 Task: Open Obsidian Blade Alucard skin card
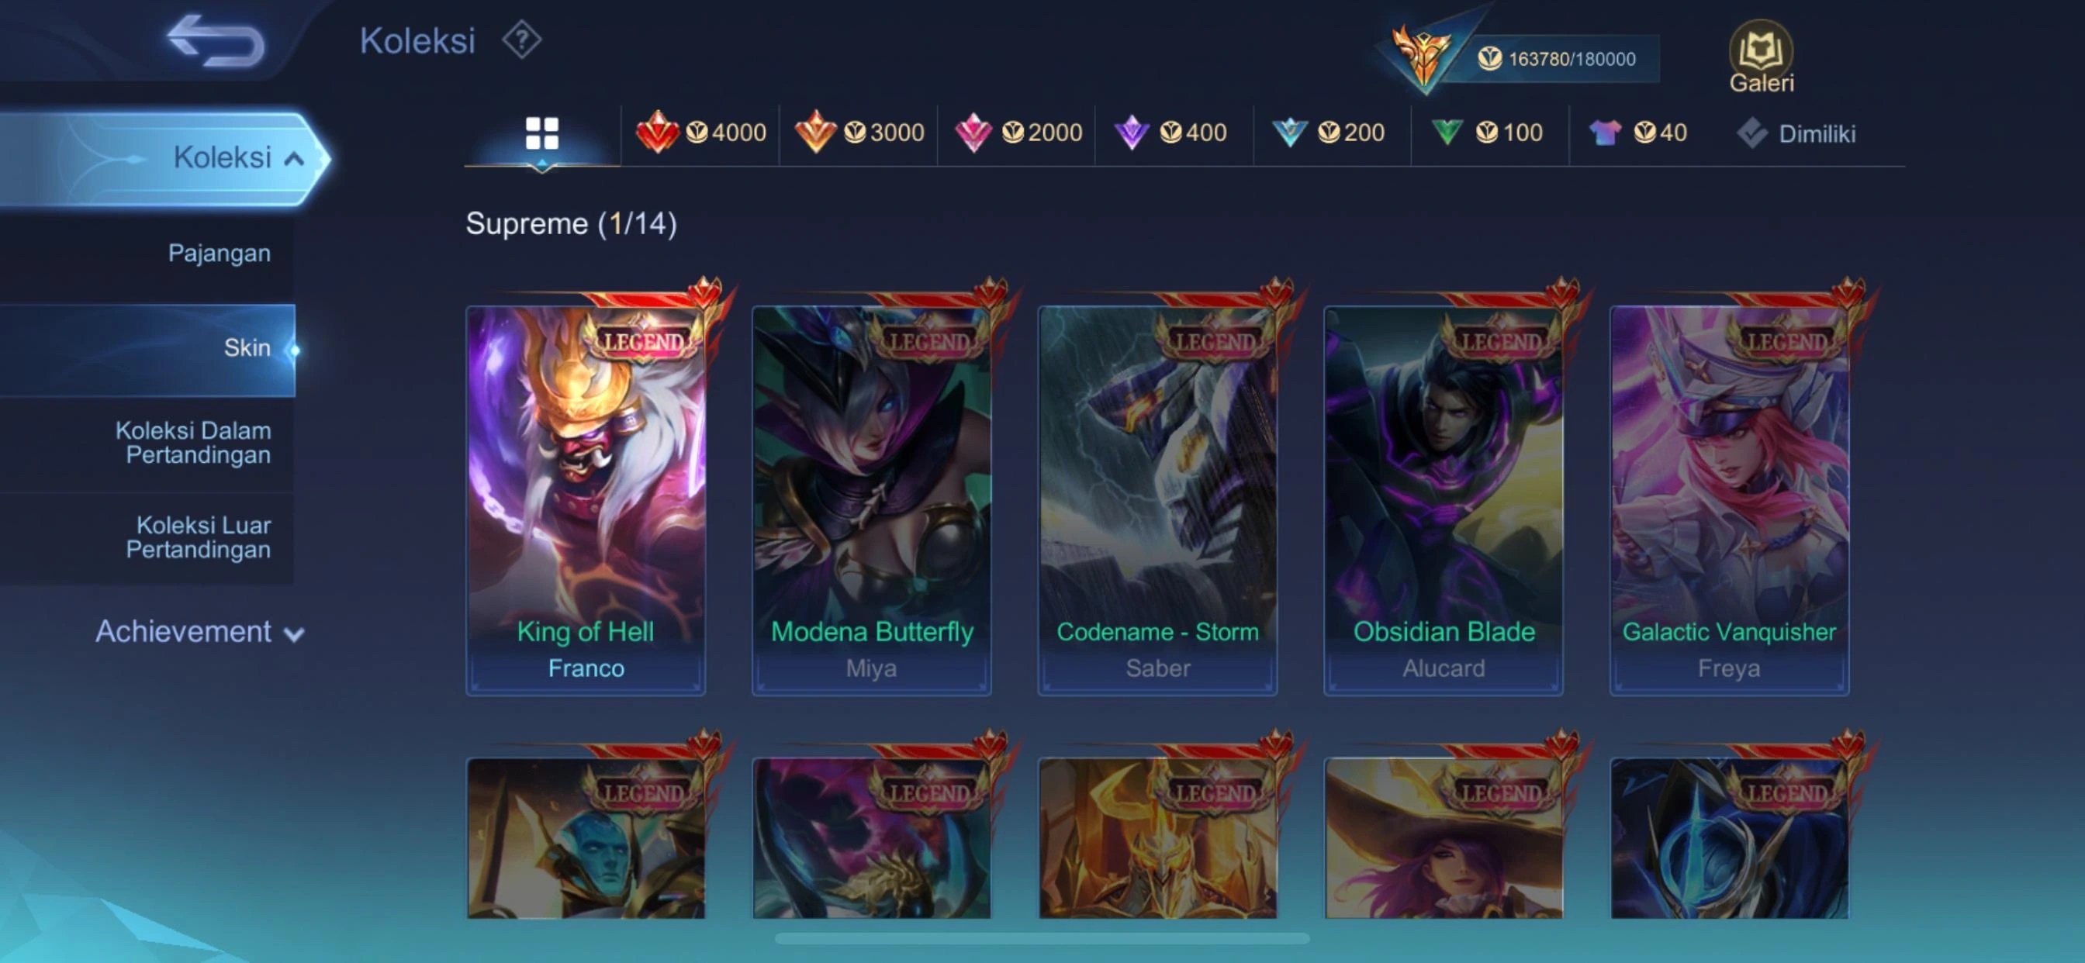1444,499
